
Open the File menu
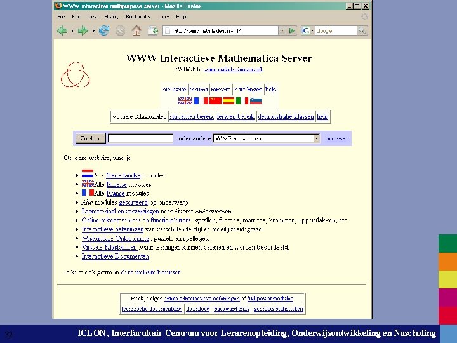(x=61, y=17)
